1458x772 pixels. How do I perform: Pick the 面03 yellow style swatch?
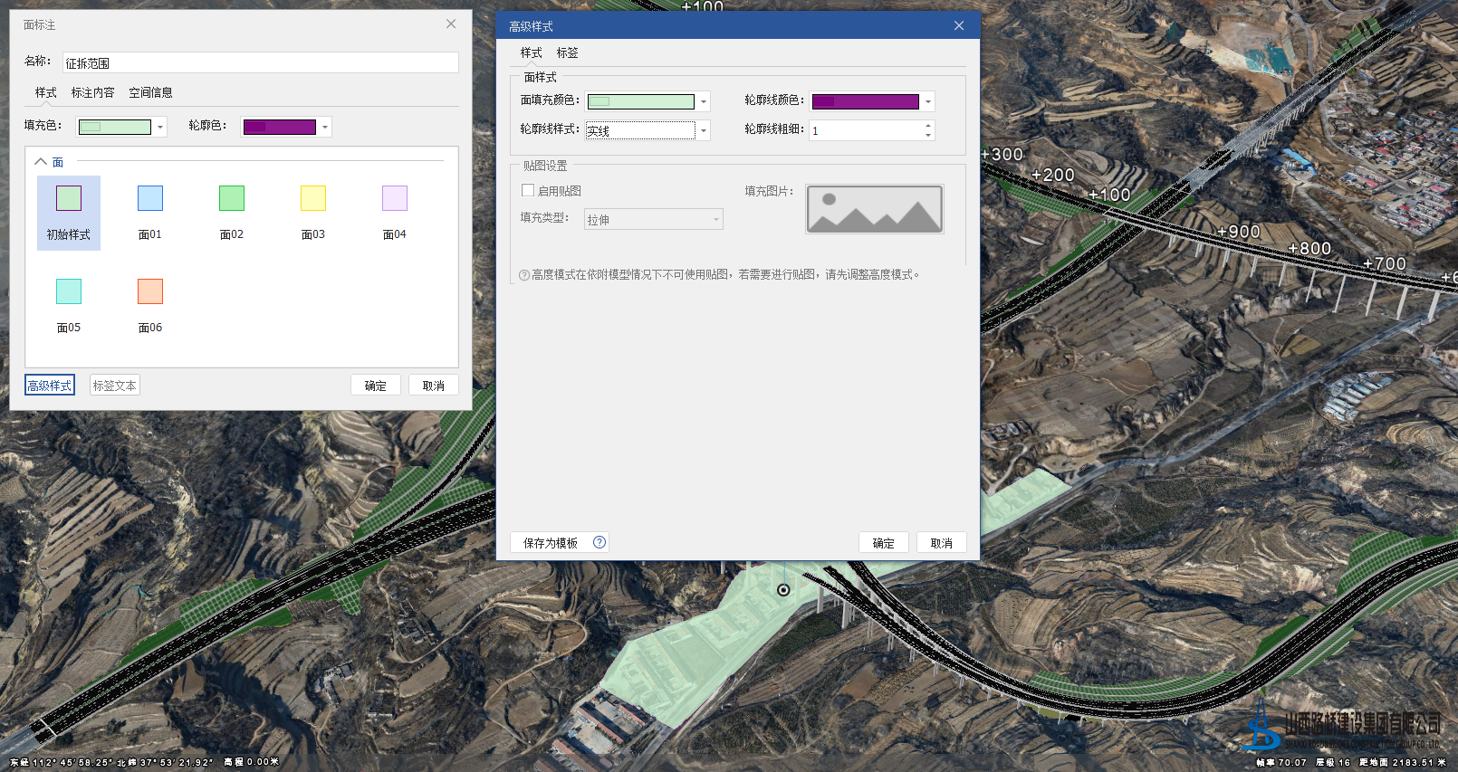coord(313,198)
